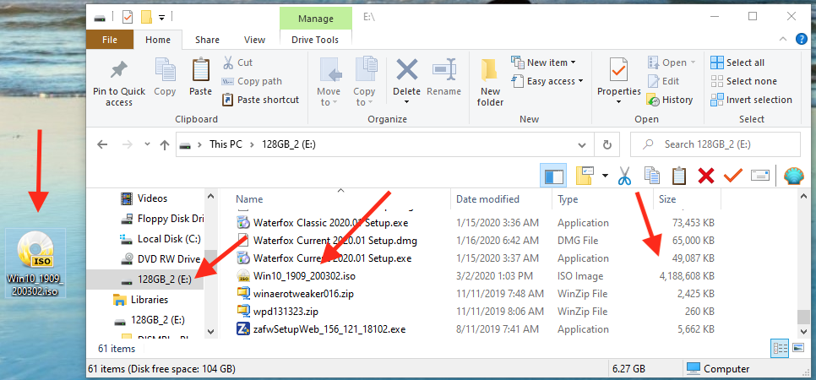Click the scissors cut icon in lower toolbar
This screenshot has height=380, width=816.
click(624, 176)
